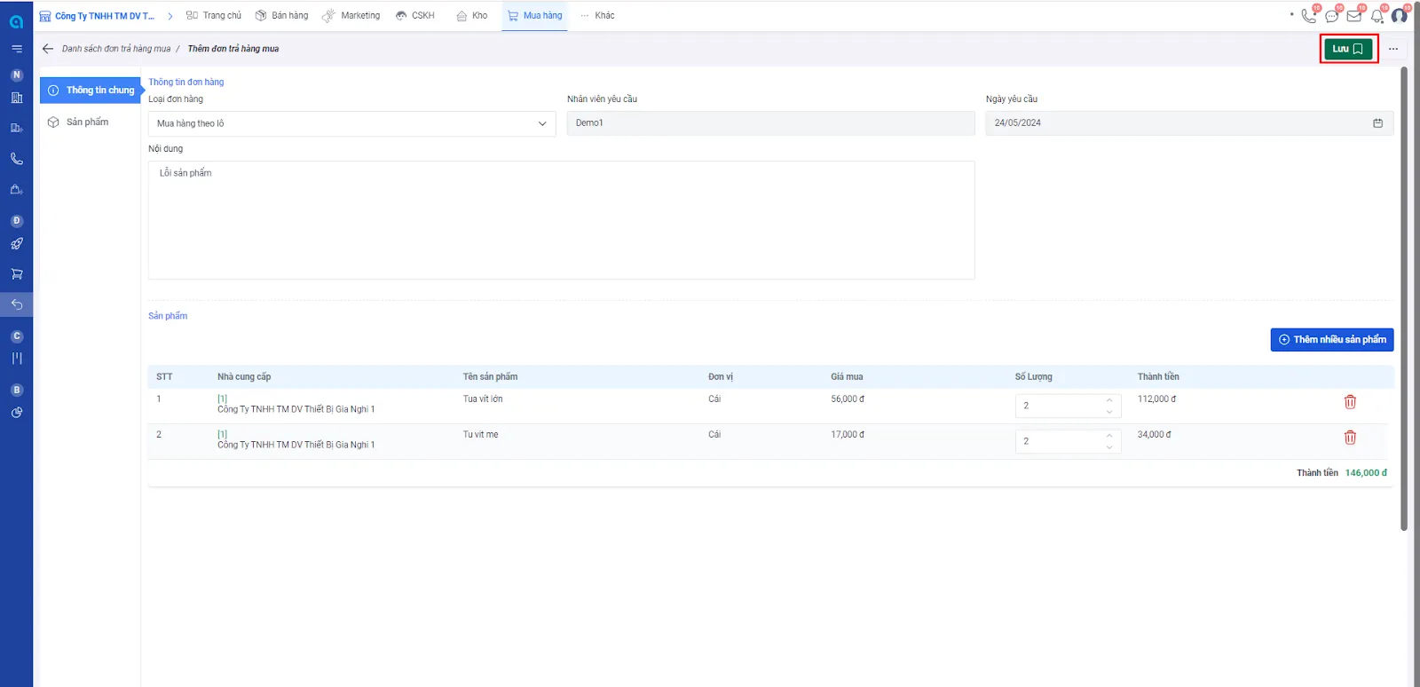Click Thêm nhiều sản phẩm button
1420x687 pixels.
[x=1332, y=340]
